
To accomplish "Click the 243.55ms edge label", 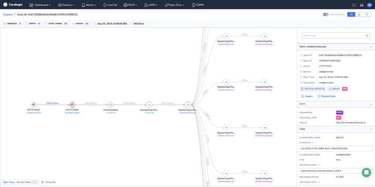I will (91, 103).
